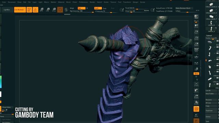Toggle the Floor grid button

pyautogui.click(x=196, y=56)
